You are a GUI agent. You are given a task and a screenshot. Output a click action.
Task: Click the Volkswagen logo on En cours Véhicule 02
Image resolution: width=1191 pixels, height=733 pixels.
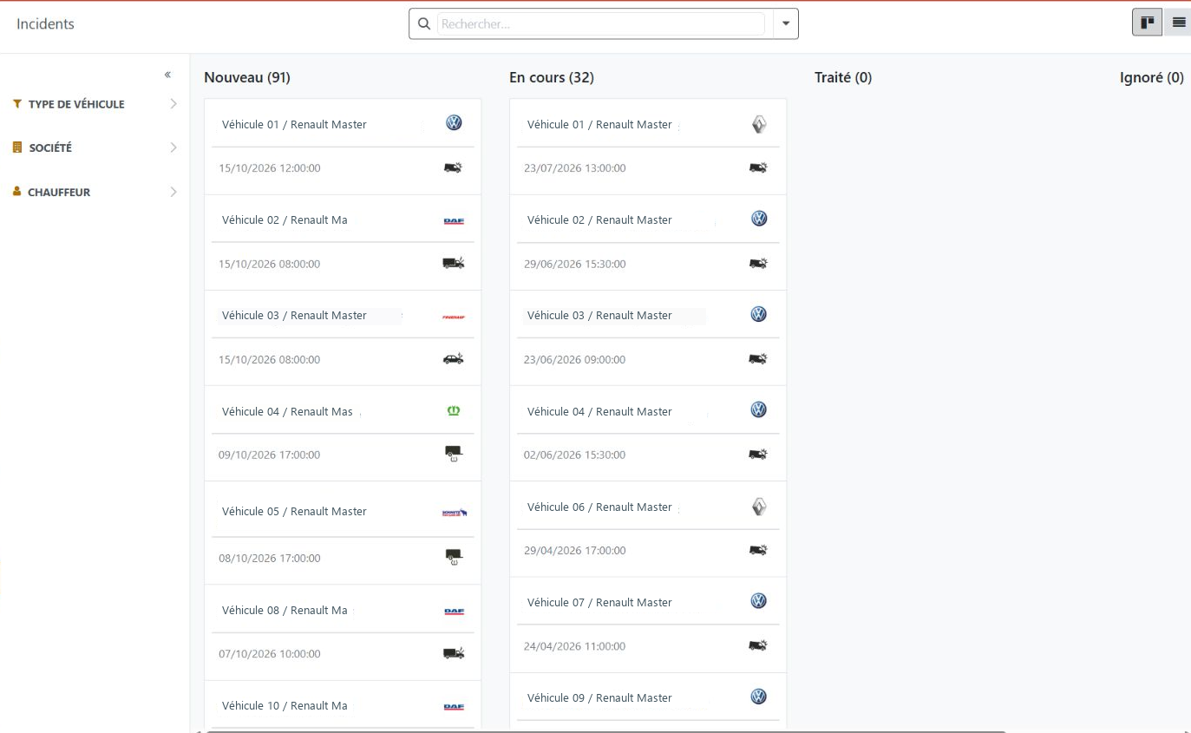(x=759, y=219)
